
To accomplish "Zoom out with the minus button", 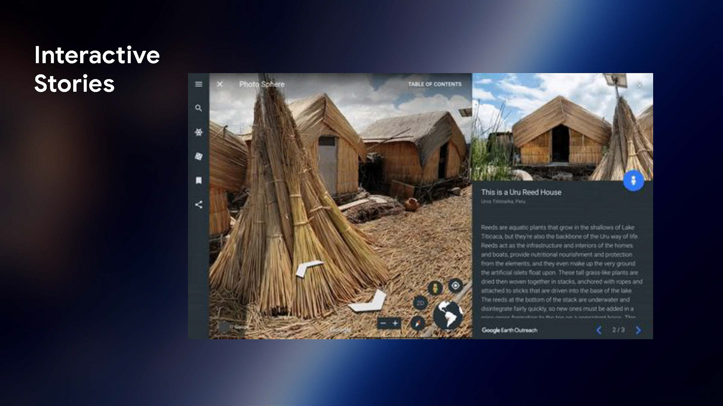I will (x=383, y=323).
